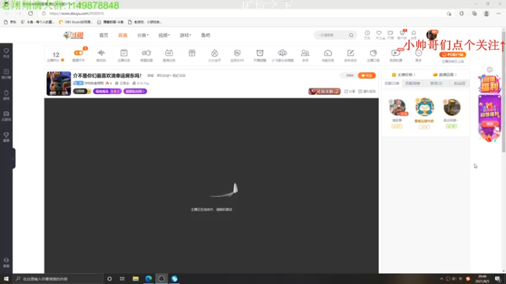Expand the 视频 dropdown in navigation
Viewport: 506px width, 284px height.
click(x=164, y=35)
